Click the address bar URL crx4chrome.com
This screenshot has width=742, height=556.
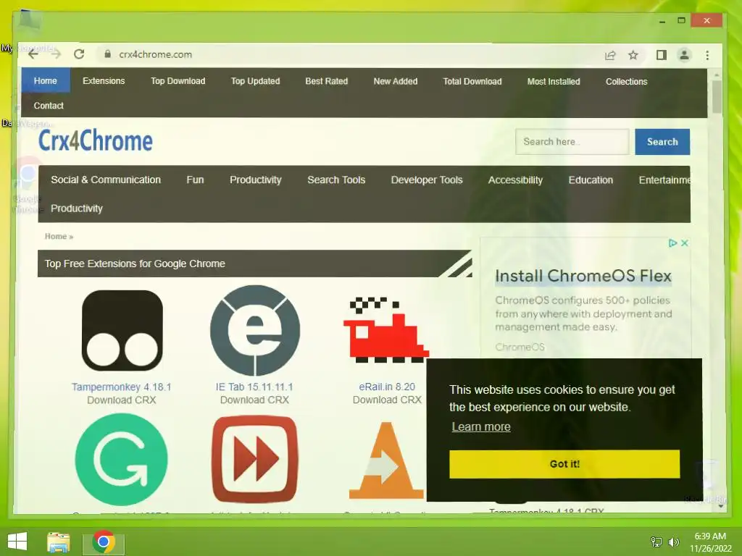pos(156,54)
